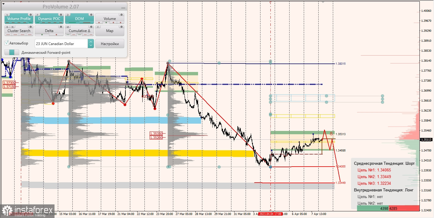Click the 1.38015 level line label

(x=341, y=64)
